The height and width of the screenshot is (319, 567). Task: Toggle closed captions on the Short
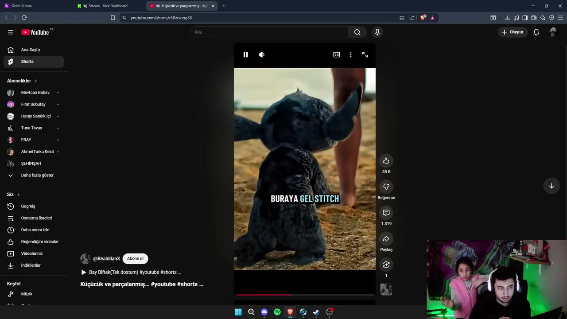[x=337, y=54]
